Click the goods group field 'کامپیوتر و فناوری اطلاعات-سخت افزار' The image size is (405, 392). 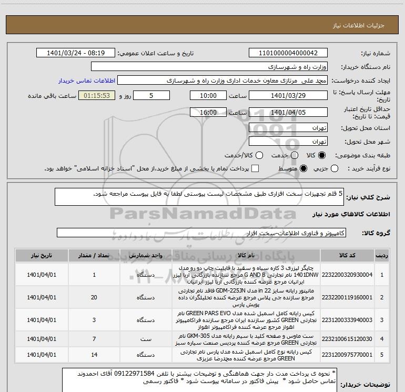click(x=201, y=233)
